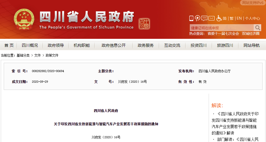This screenshot has width=266, height=142.
Task: Open the 四川概况 navigation item
Action: (30, 45)
